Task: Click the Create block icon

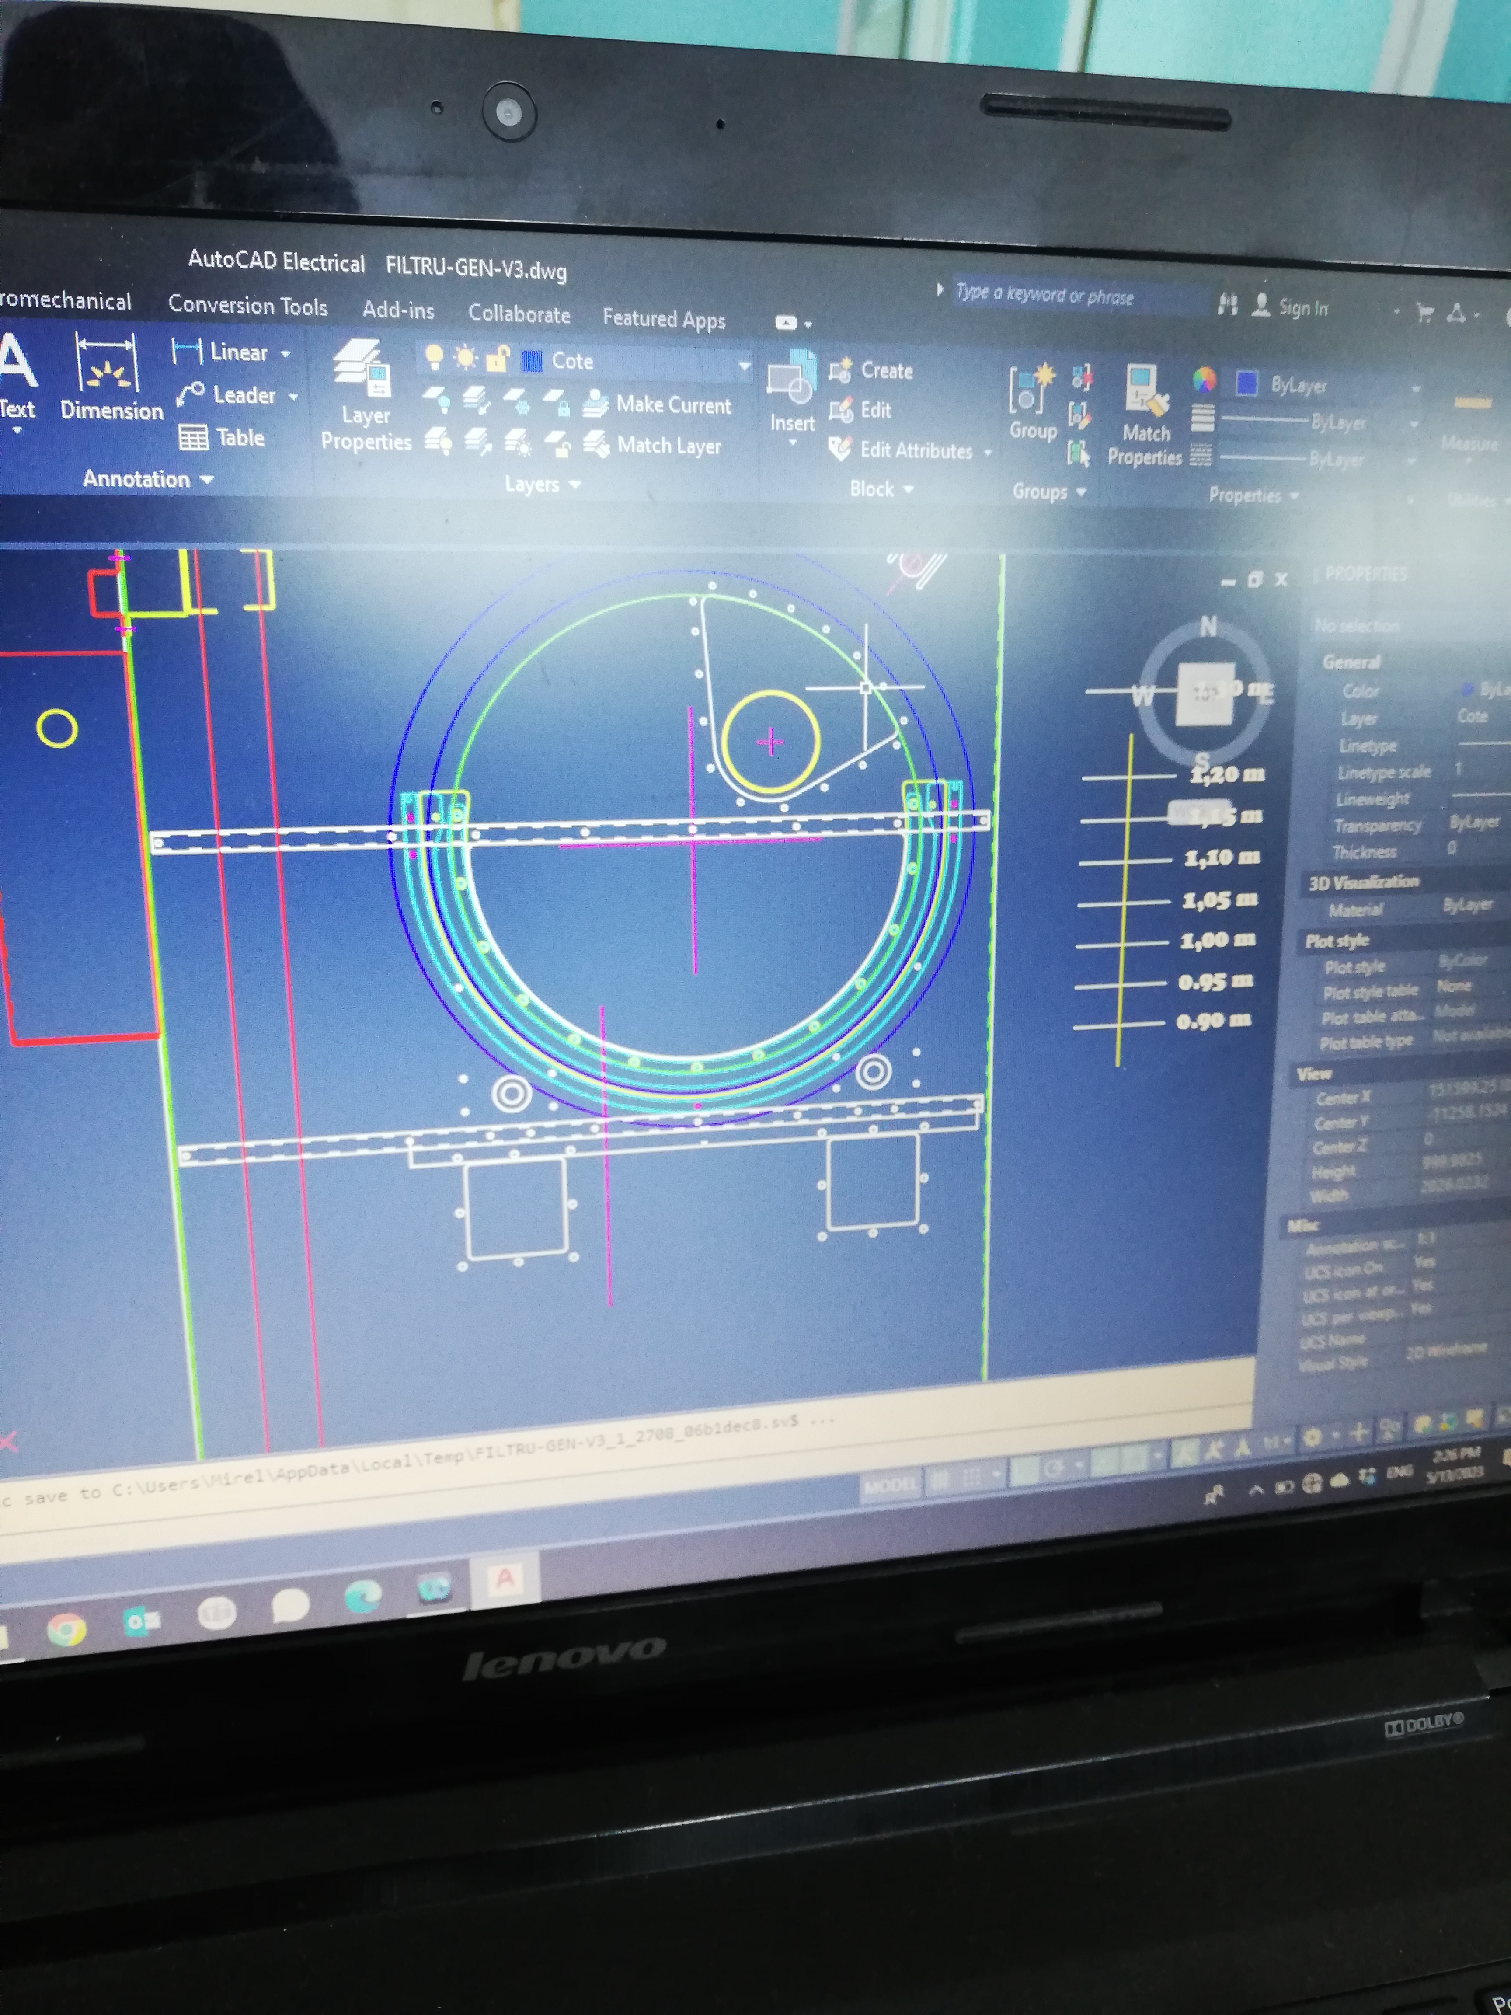Action: point(840,371)
